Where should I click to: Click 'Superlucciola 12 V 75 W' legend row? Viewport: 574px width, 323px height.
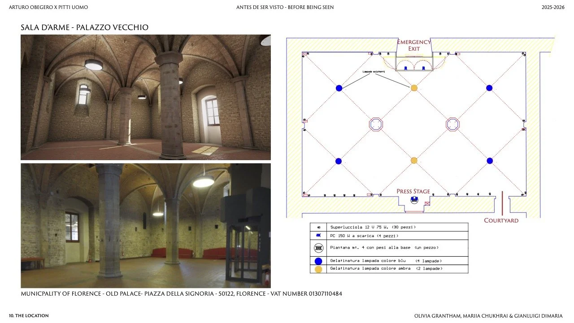(389, 227)
